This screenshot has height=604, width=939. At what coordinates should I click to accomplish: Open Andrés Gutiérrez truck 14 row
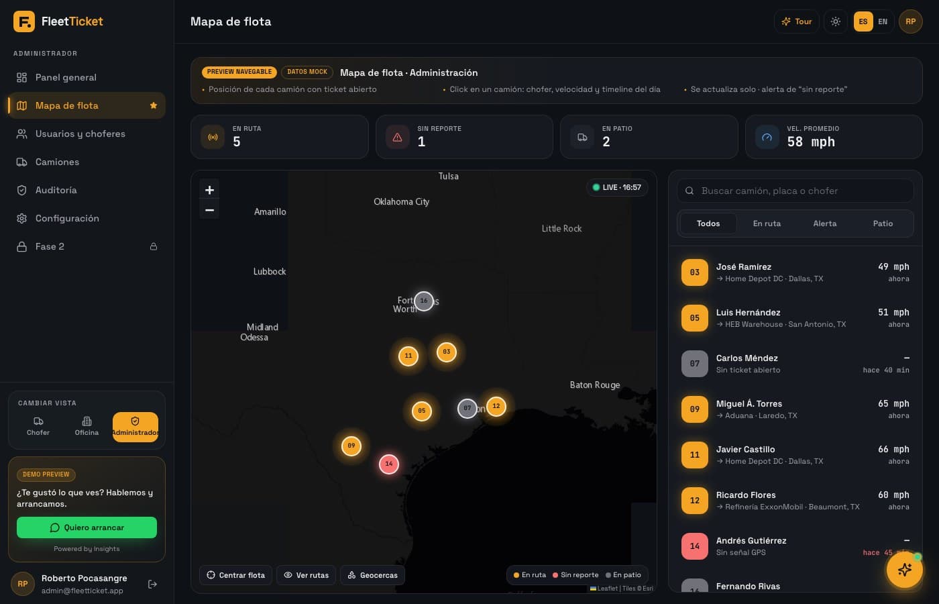tap(795, 546)
